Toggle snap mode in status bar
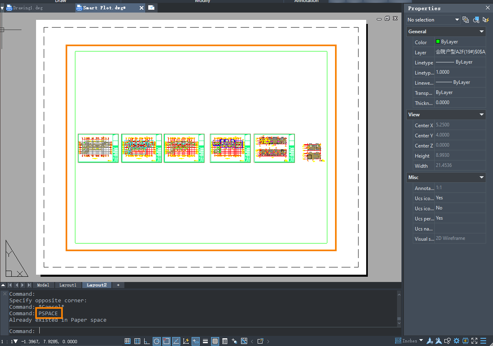Viewport: 493px width, 346px height. point(128,341)
